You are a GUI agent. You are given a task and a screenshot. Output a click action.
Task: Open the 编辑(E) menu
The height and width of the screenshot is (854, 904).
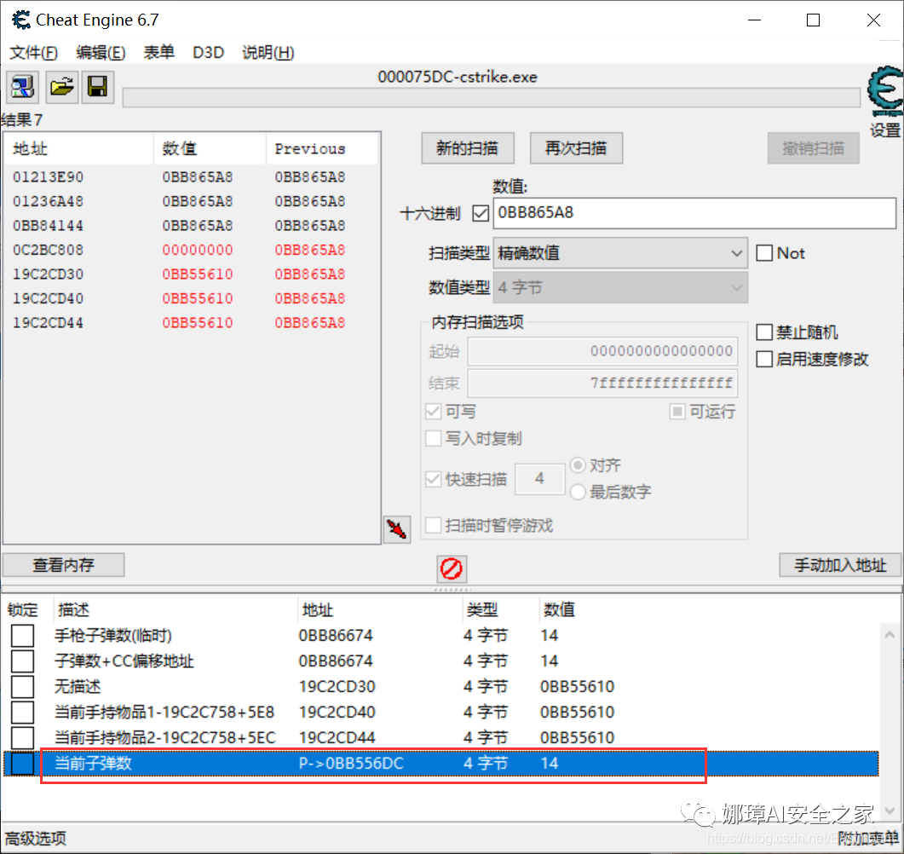(x=101, y=53)
